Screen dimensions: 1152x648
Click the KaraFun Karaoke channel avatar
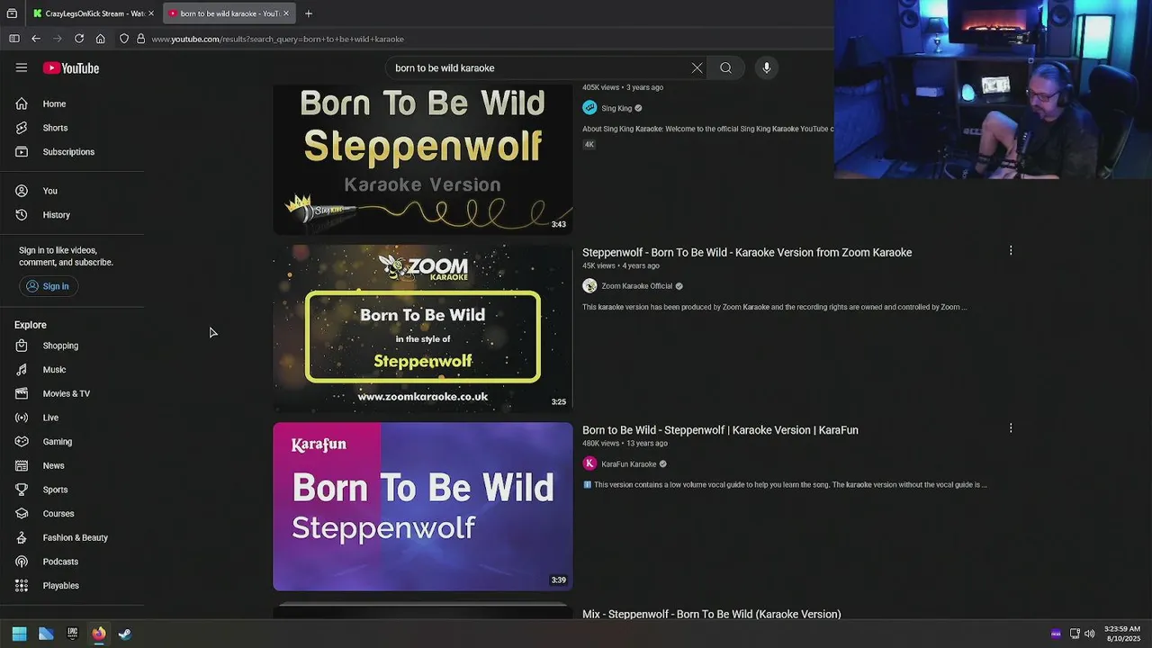589,463
